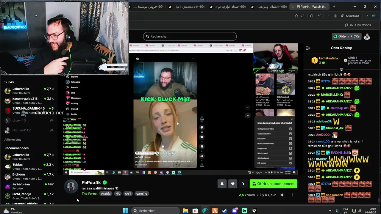Click the globe profile icon in browser toolbar
The image size is (381, 214).
point(374,16)
